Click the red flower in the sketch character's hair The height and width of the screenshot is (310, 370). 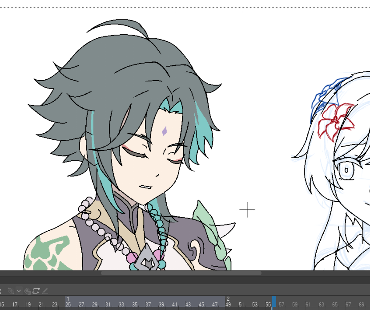click(x=336, y=122)
